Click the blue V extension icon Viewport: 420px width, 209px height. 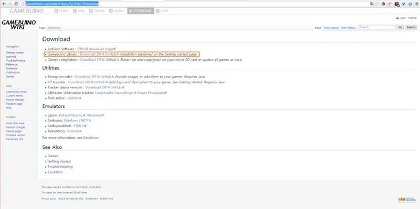(403, 4)
